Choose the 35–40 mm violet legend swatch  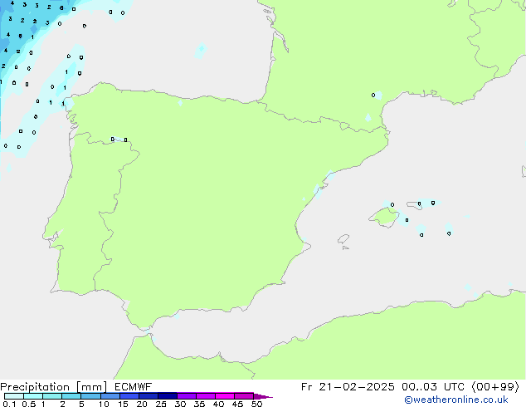(x=205, y=396)
